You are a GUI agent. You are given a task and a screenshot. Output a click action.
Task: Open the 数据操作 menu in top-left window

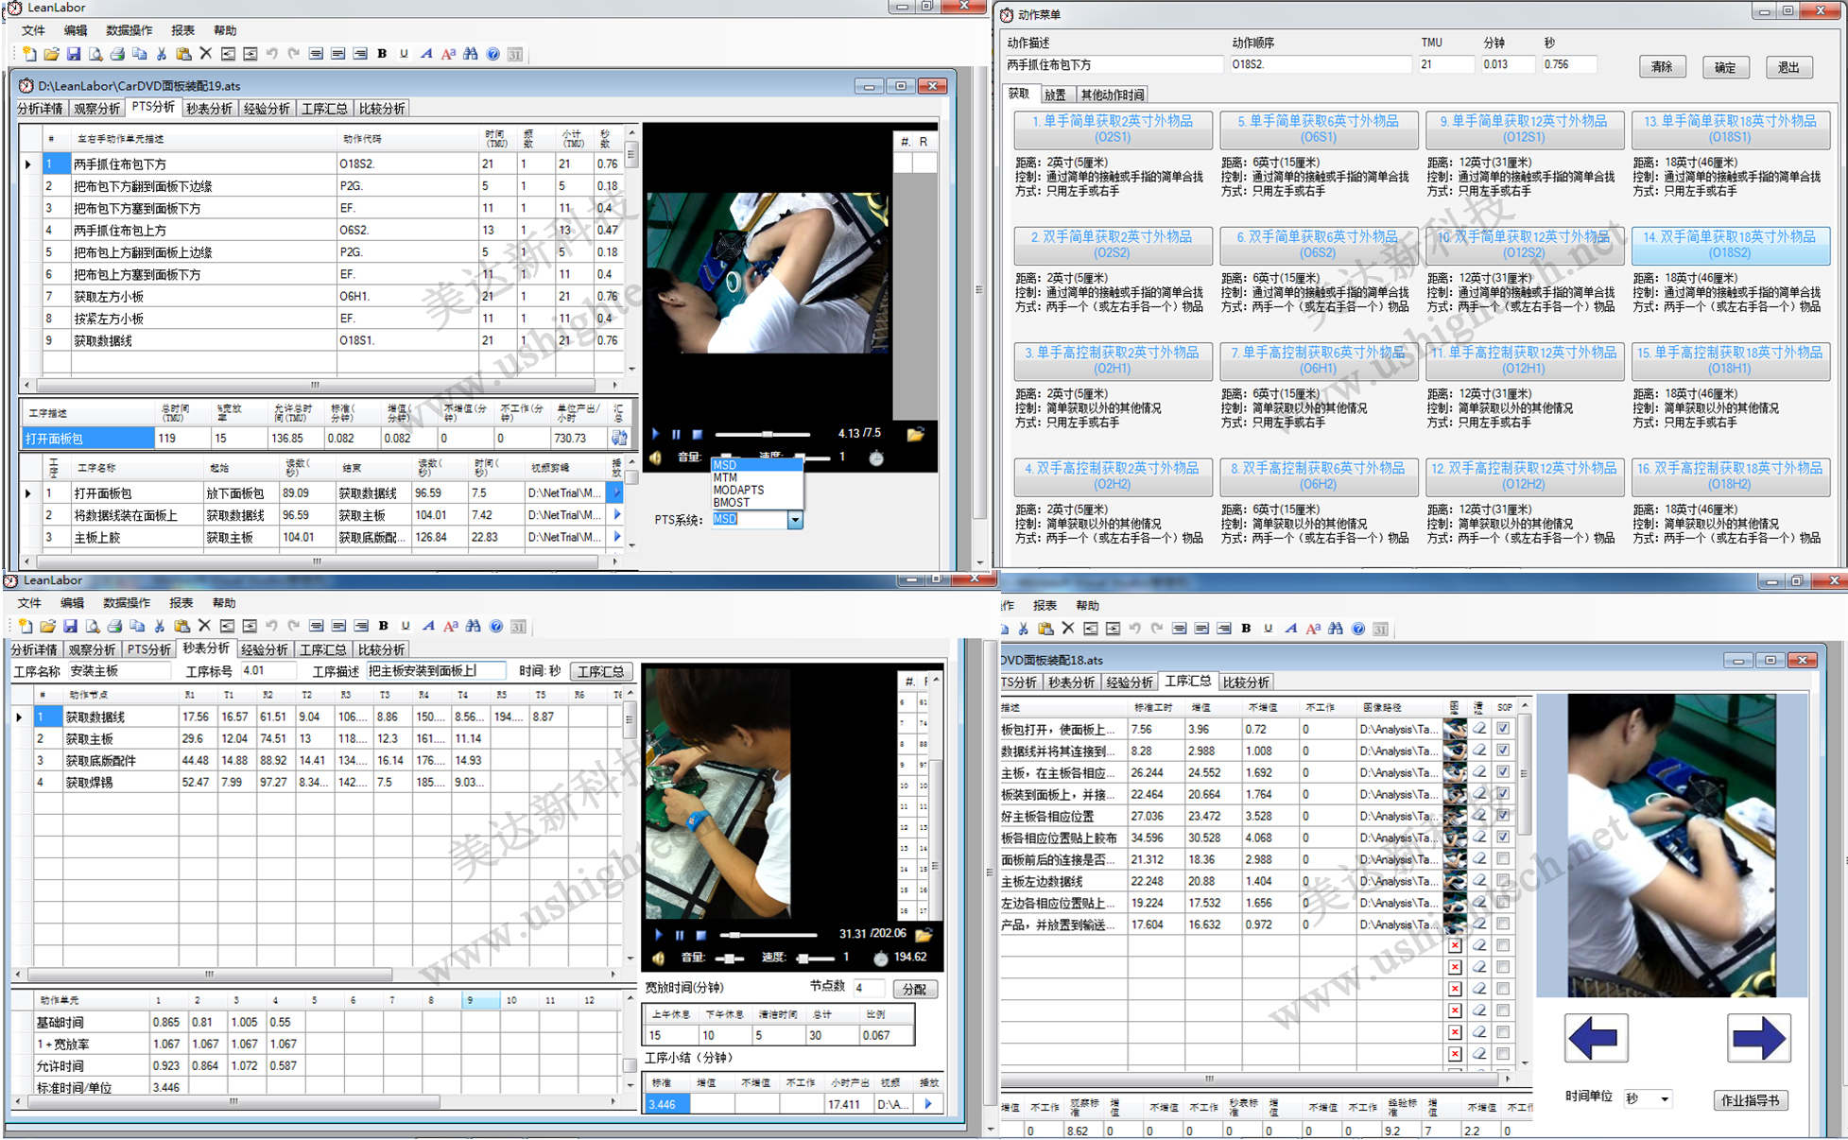[128, 30]
